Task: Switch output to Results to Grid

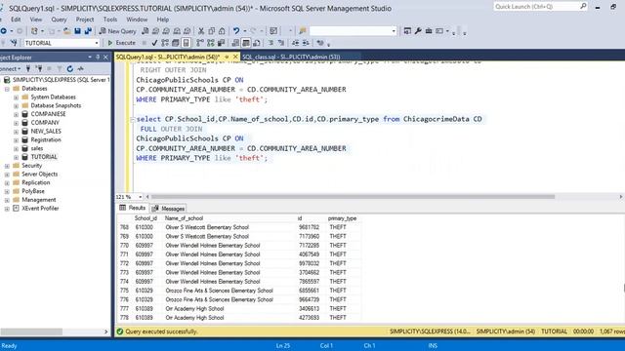Action: 246,43
